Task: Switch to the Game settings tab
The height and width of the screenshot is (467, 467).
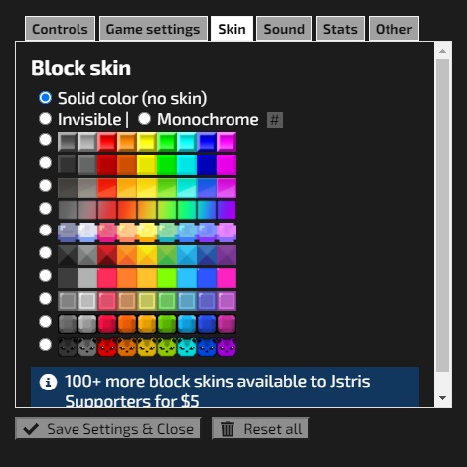Action: [x=153, y=29]
